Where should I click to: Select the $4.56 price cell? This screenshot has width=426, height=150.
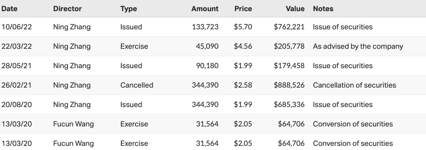(243, 46)
